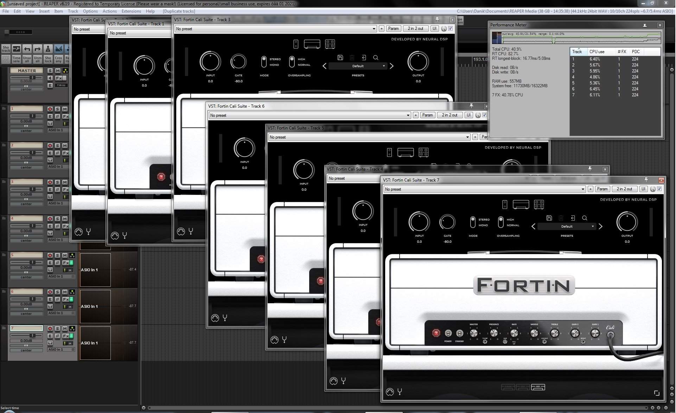This screenshot has width=676, height=413.
Task: Save preset icon in Track 3 plugin
Action: pos(340,57)
